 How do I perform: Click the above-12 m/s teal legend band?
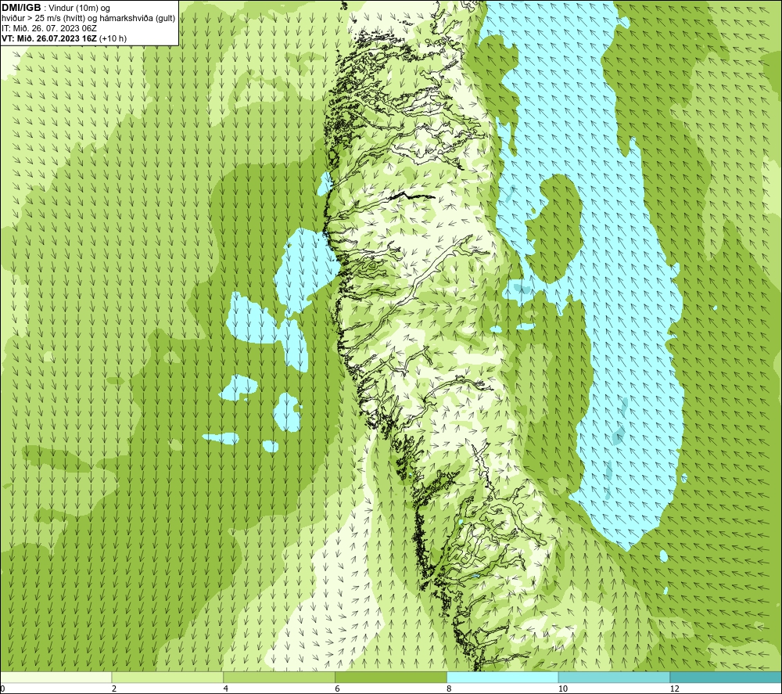coord(726,677)
